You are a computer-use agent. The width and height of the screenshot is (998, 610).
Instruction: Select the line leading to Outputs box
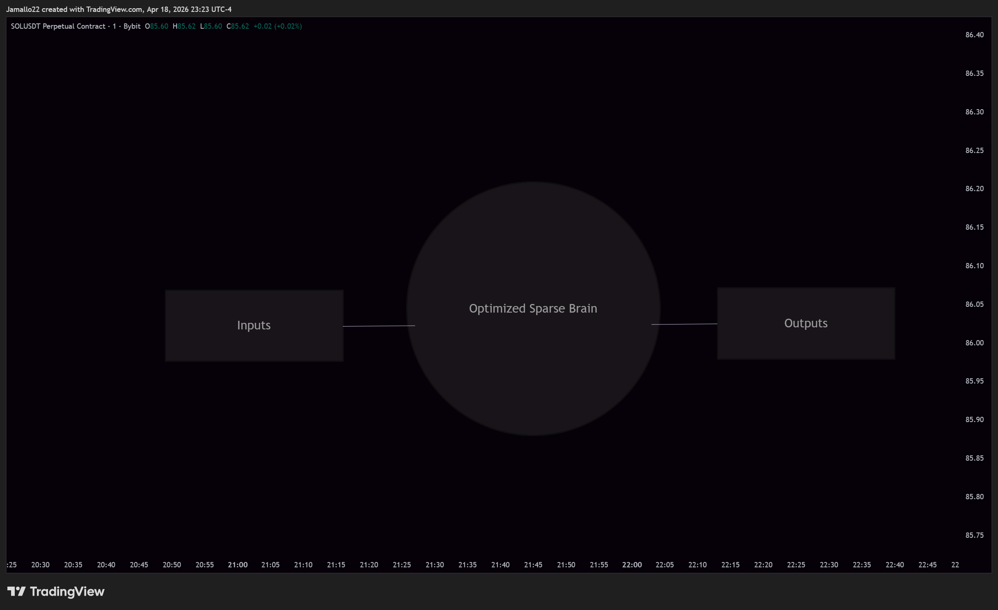684,324
